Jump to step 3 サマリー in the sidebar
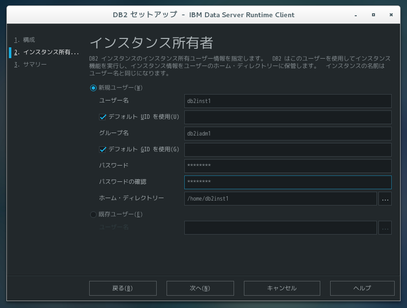The height and width of the screenshot is (308, 407). (31, 64)
